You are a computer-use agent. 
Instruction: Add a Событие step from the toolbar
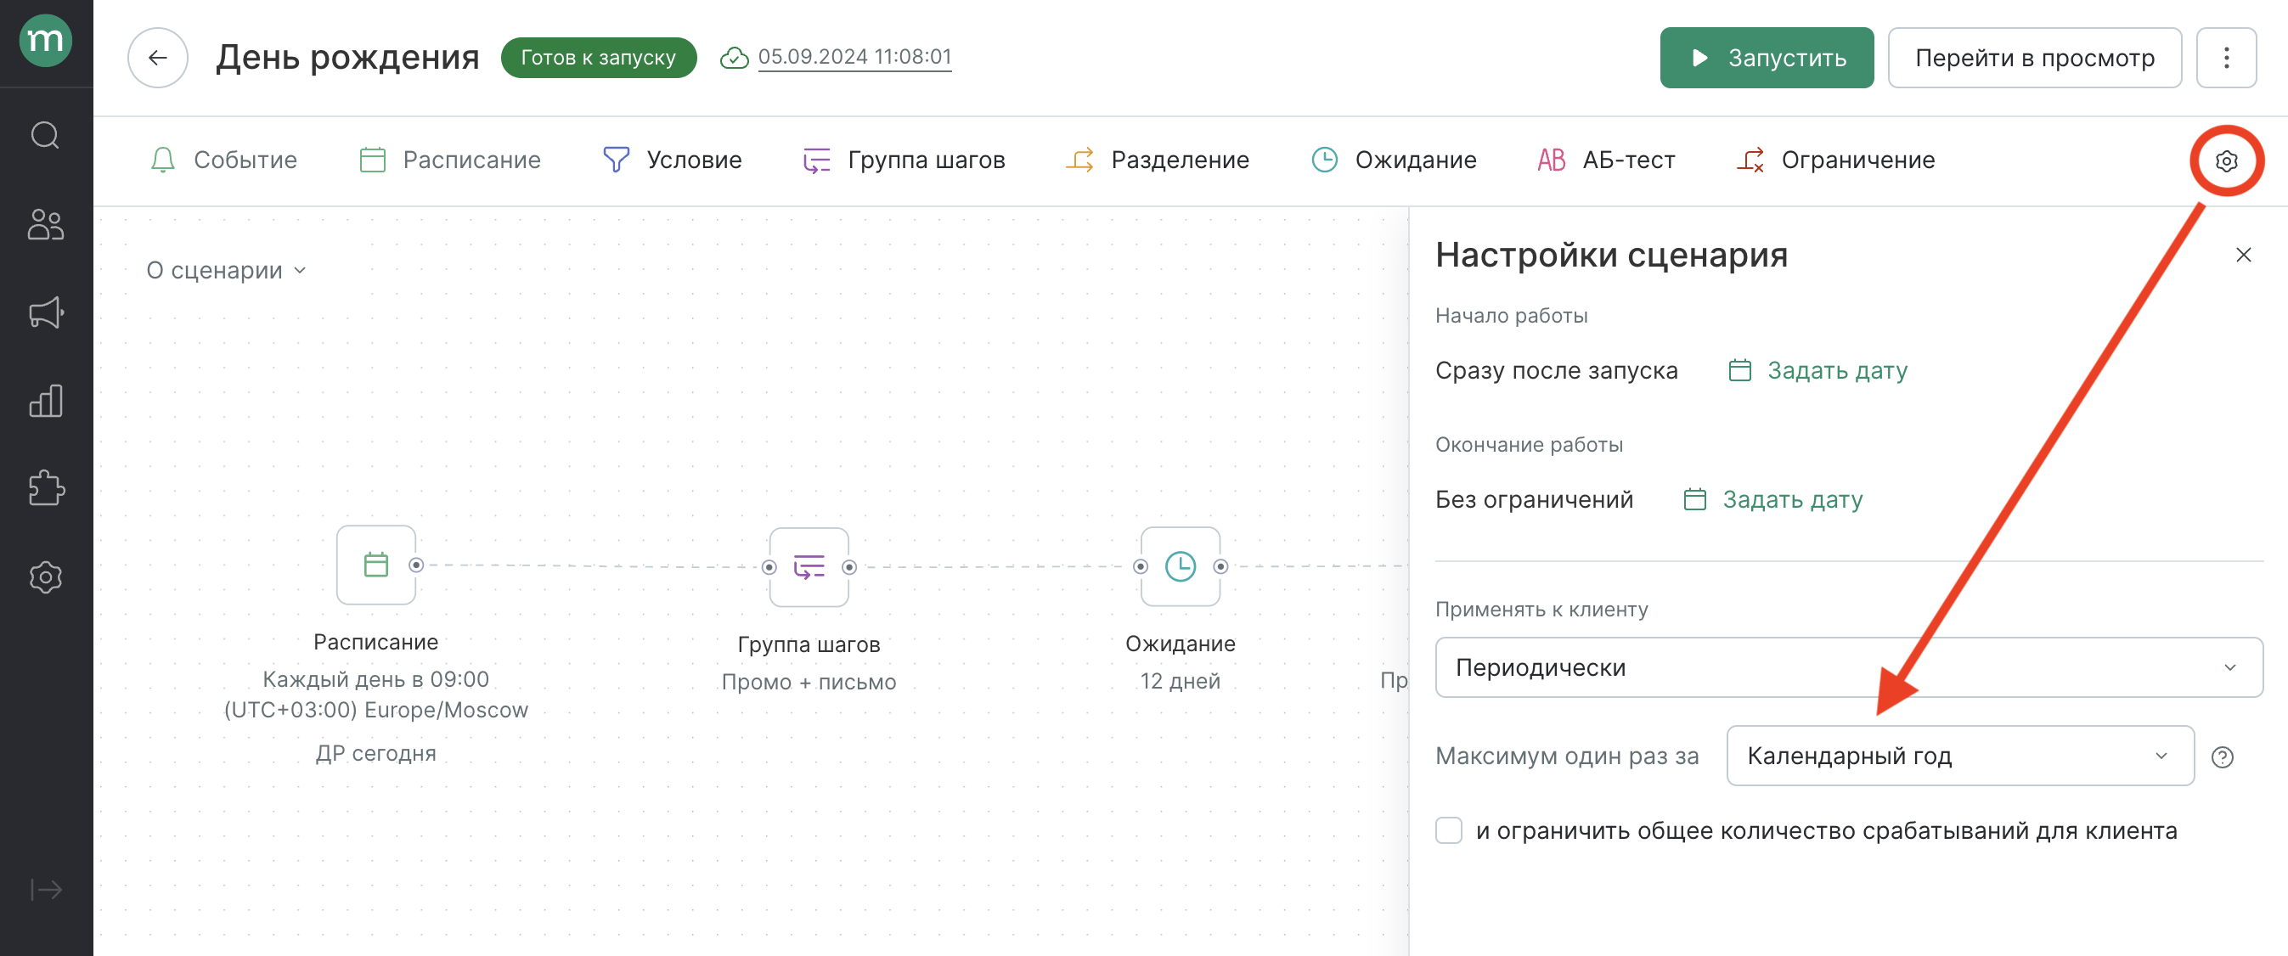pos(223,160)
